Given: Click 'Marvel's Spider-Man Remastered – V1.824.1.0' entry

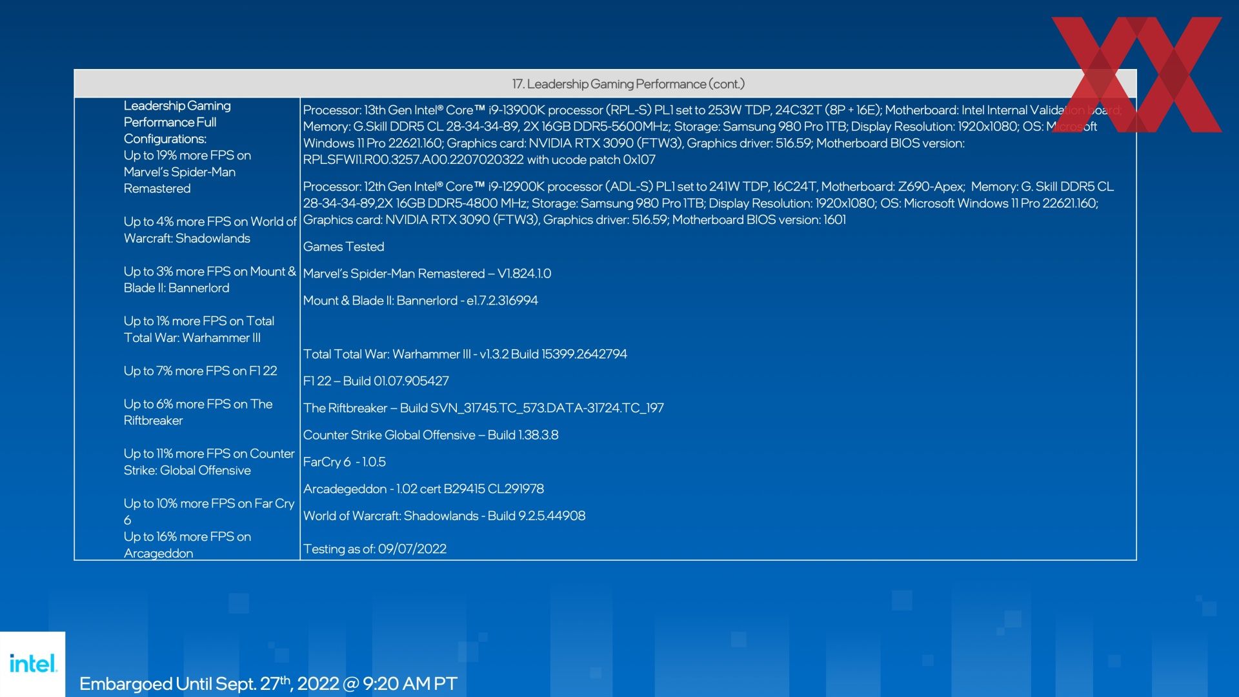Looking at the screenshot, I should click(x=427, y=274).
